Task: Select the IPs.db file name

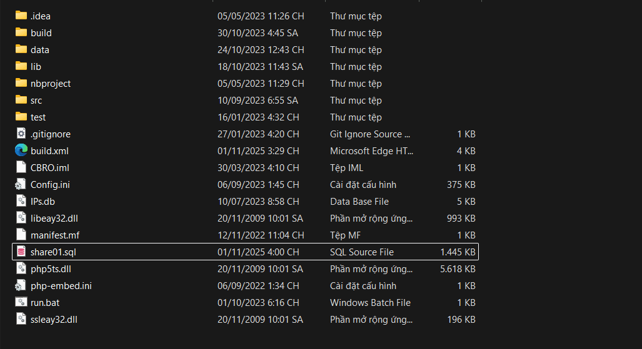Action: coord(43,201)
